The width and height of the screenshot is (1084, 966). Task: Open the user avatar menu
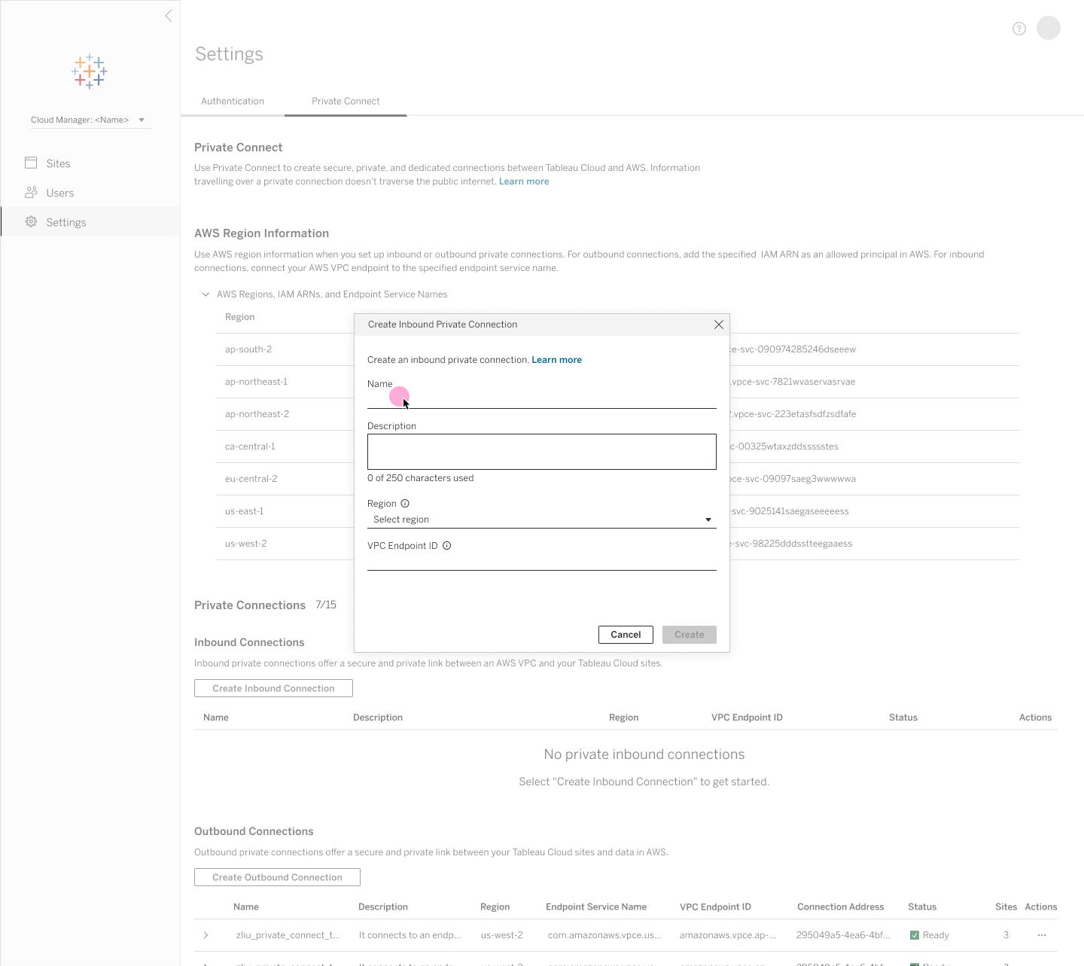pyautogui.click(x=1049, y=28)
